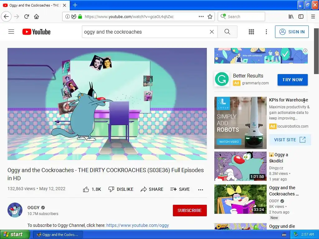
Task: Open the youtube.com/oggy link in description
Action: [x=137, y=225]
